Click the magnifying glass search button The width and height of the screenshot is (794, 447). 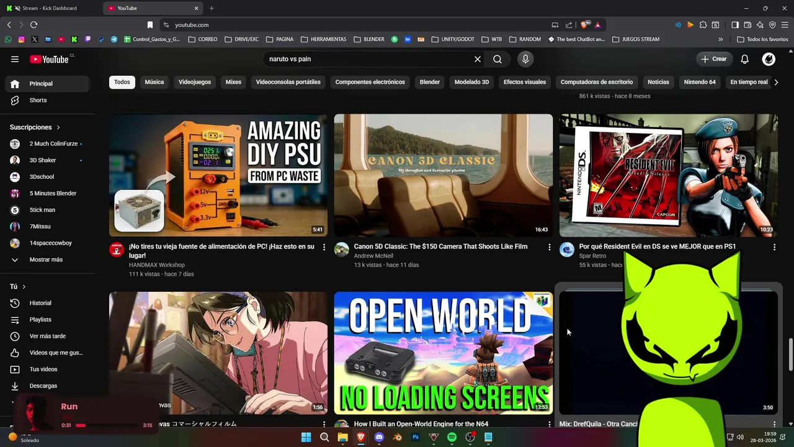tap(497, 59)
